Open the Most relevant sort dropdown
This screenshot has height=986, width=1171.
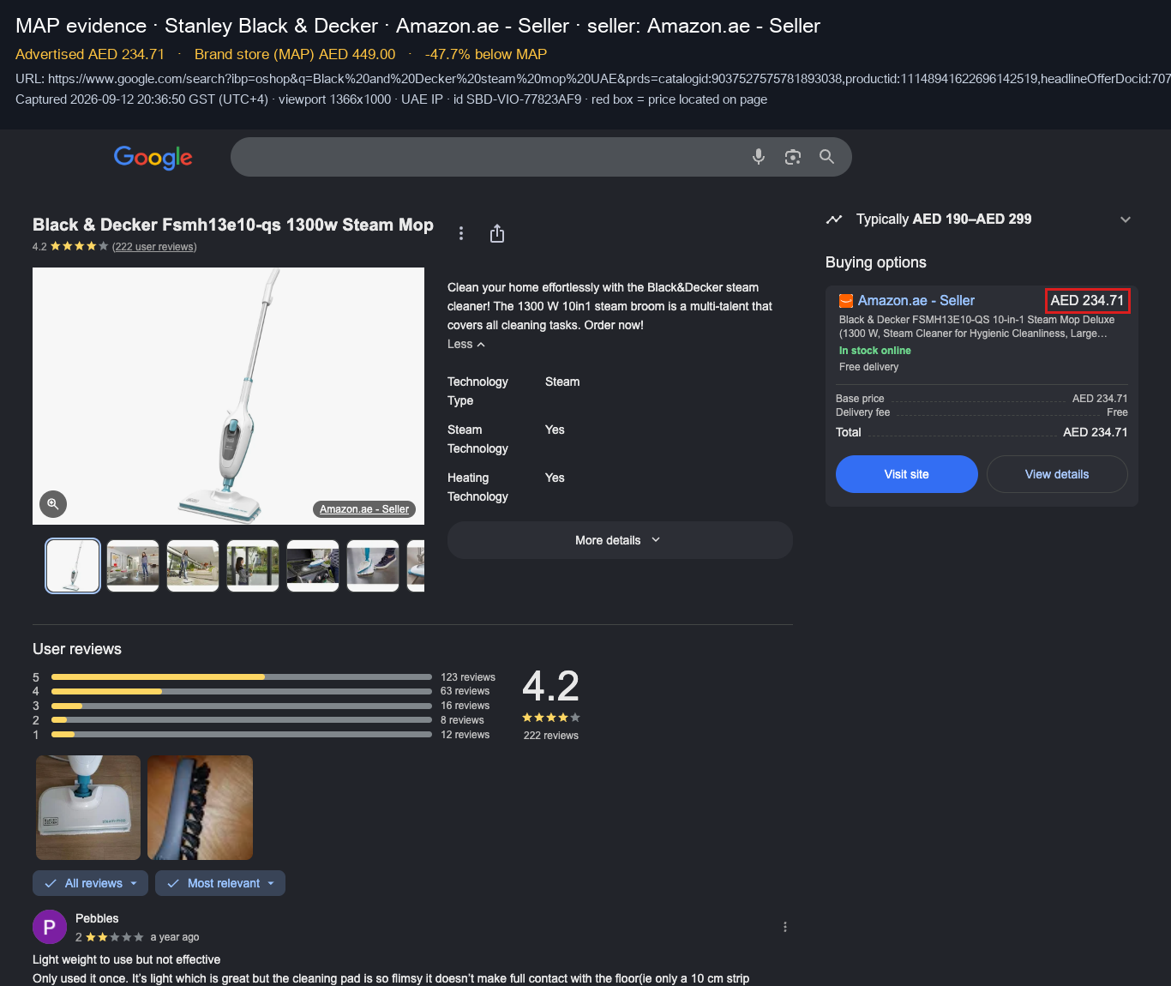click(x=220, y=883)
